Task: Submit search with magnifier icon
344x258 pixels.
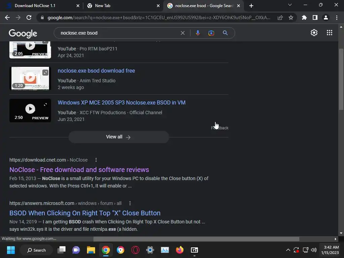Action: click(x=225, y=33)
